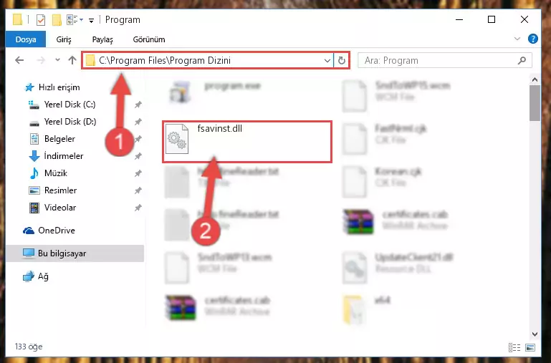
Task: Open the Help question mark icon
Action: pyautogui.click(x=532, y=39)
